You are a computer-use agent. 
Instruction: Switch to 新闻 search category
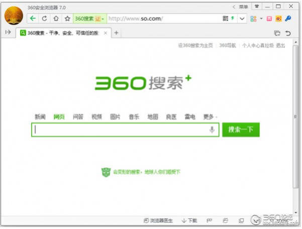click(x=40, y=117)
